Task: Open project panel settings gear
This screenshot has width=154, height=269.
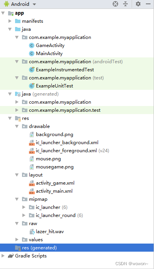Action: 138,4
